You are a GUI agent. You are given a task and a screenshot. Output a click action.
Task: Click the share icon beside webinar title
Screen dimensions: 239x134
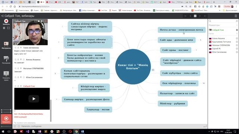(2, 16)
